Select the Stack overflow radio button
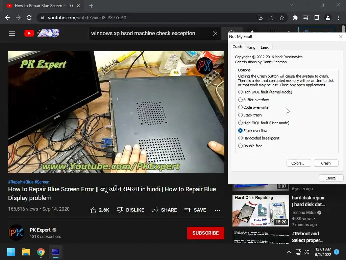346x260 pixels. (253, 131)
